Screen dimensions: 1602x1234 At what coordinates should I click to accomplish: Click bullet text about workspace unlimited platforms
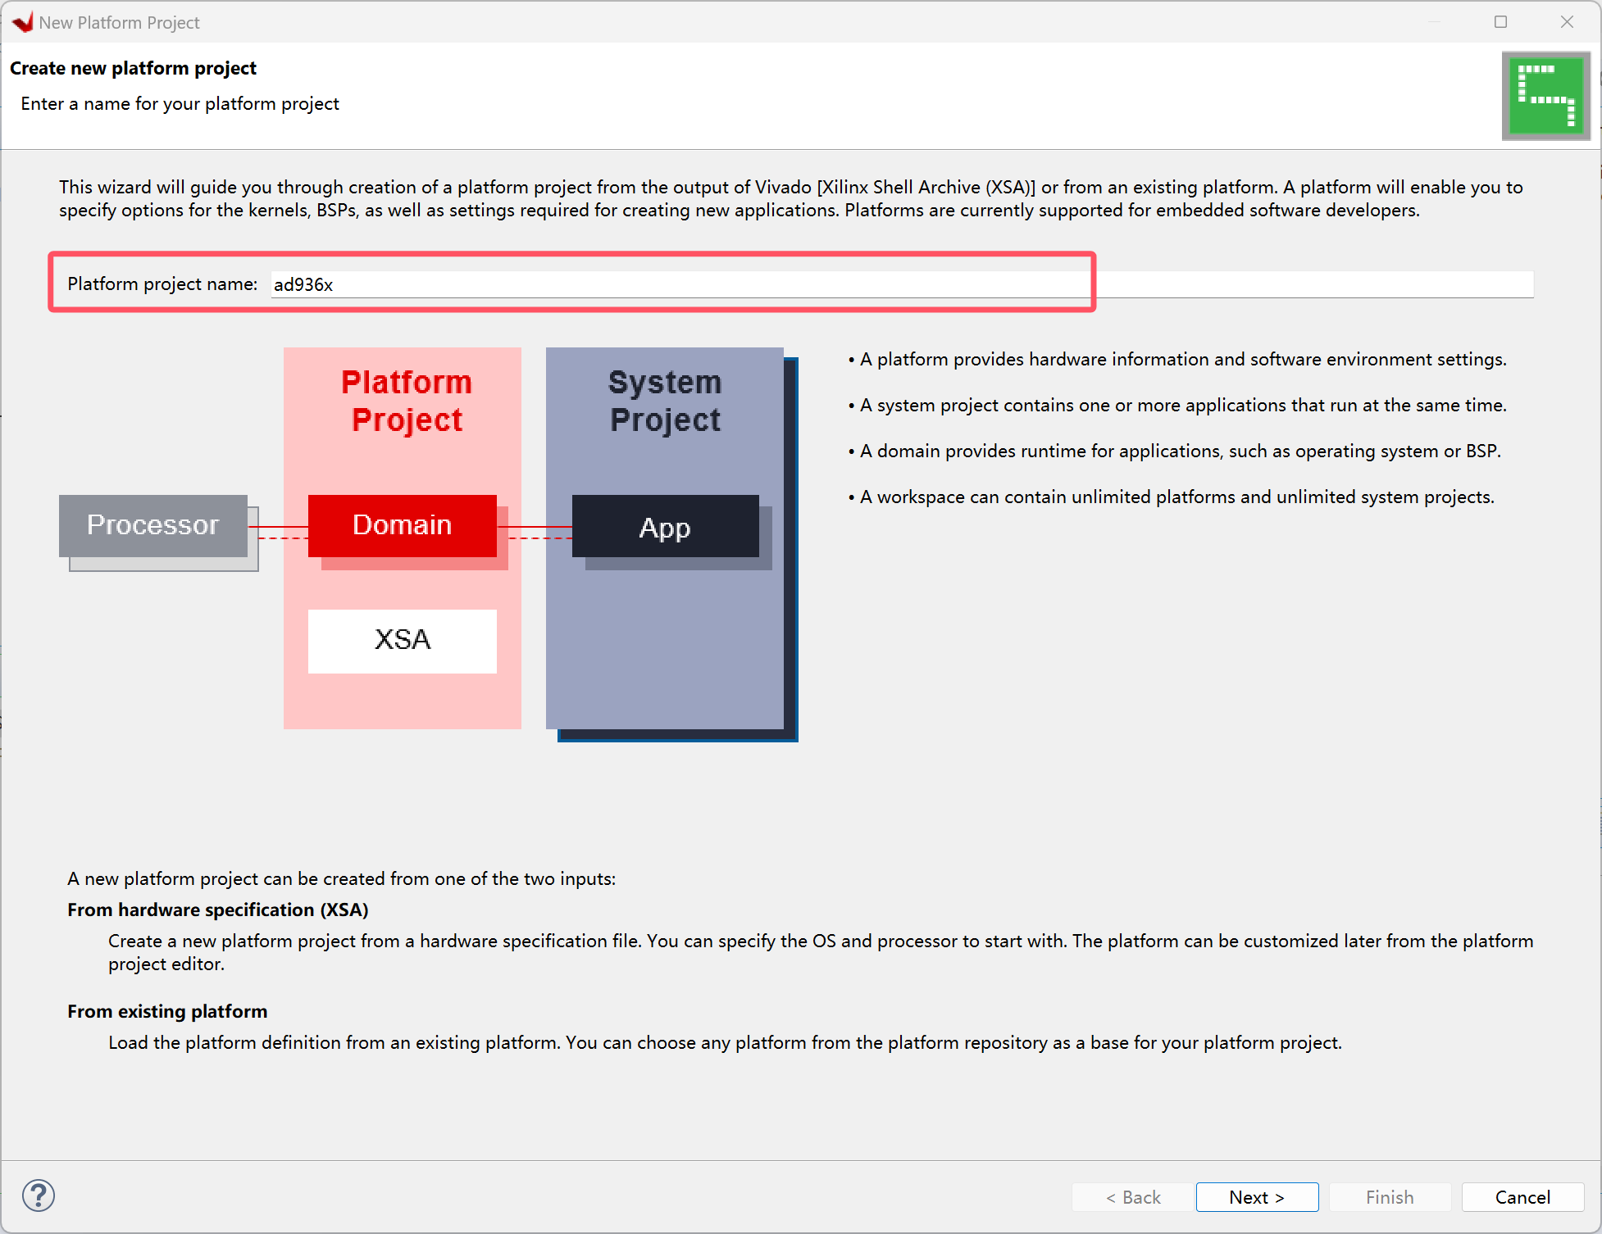[x=1172, y=497]
